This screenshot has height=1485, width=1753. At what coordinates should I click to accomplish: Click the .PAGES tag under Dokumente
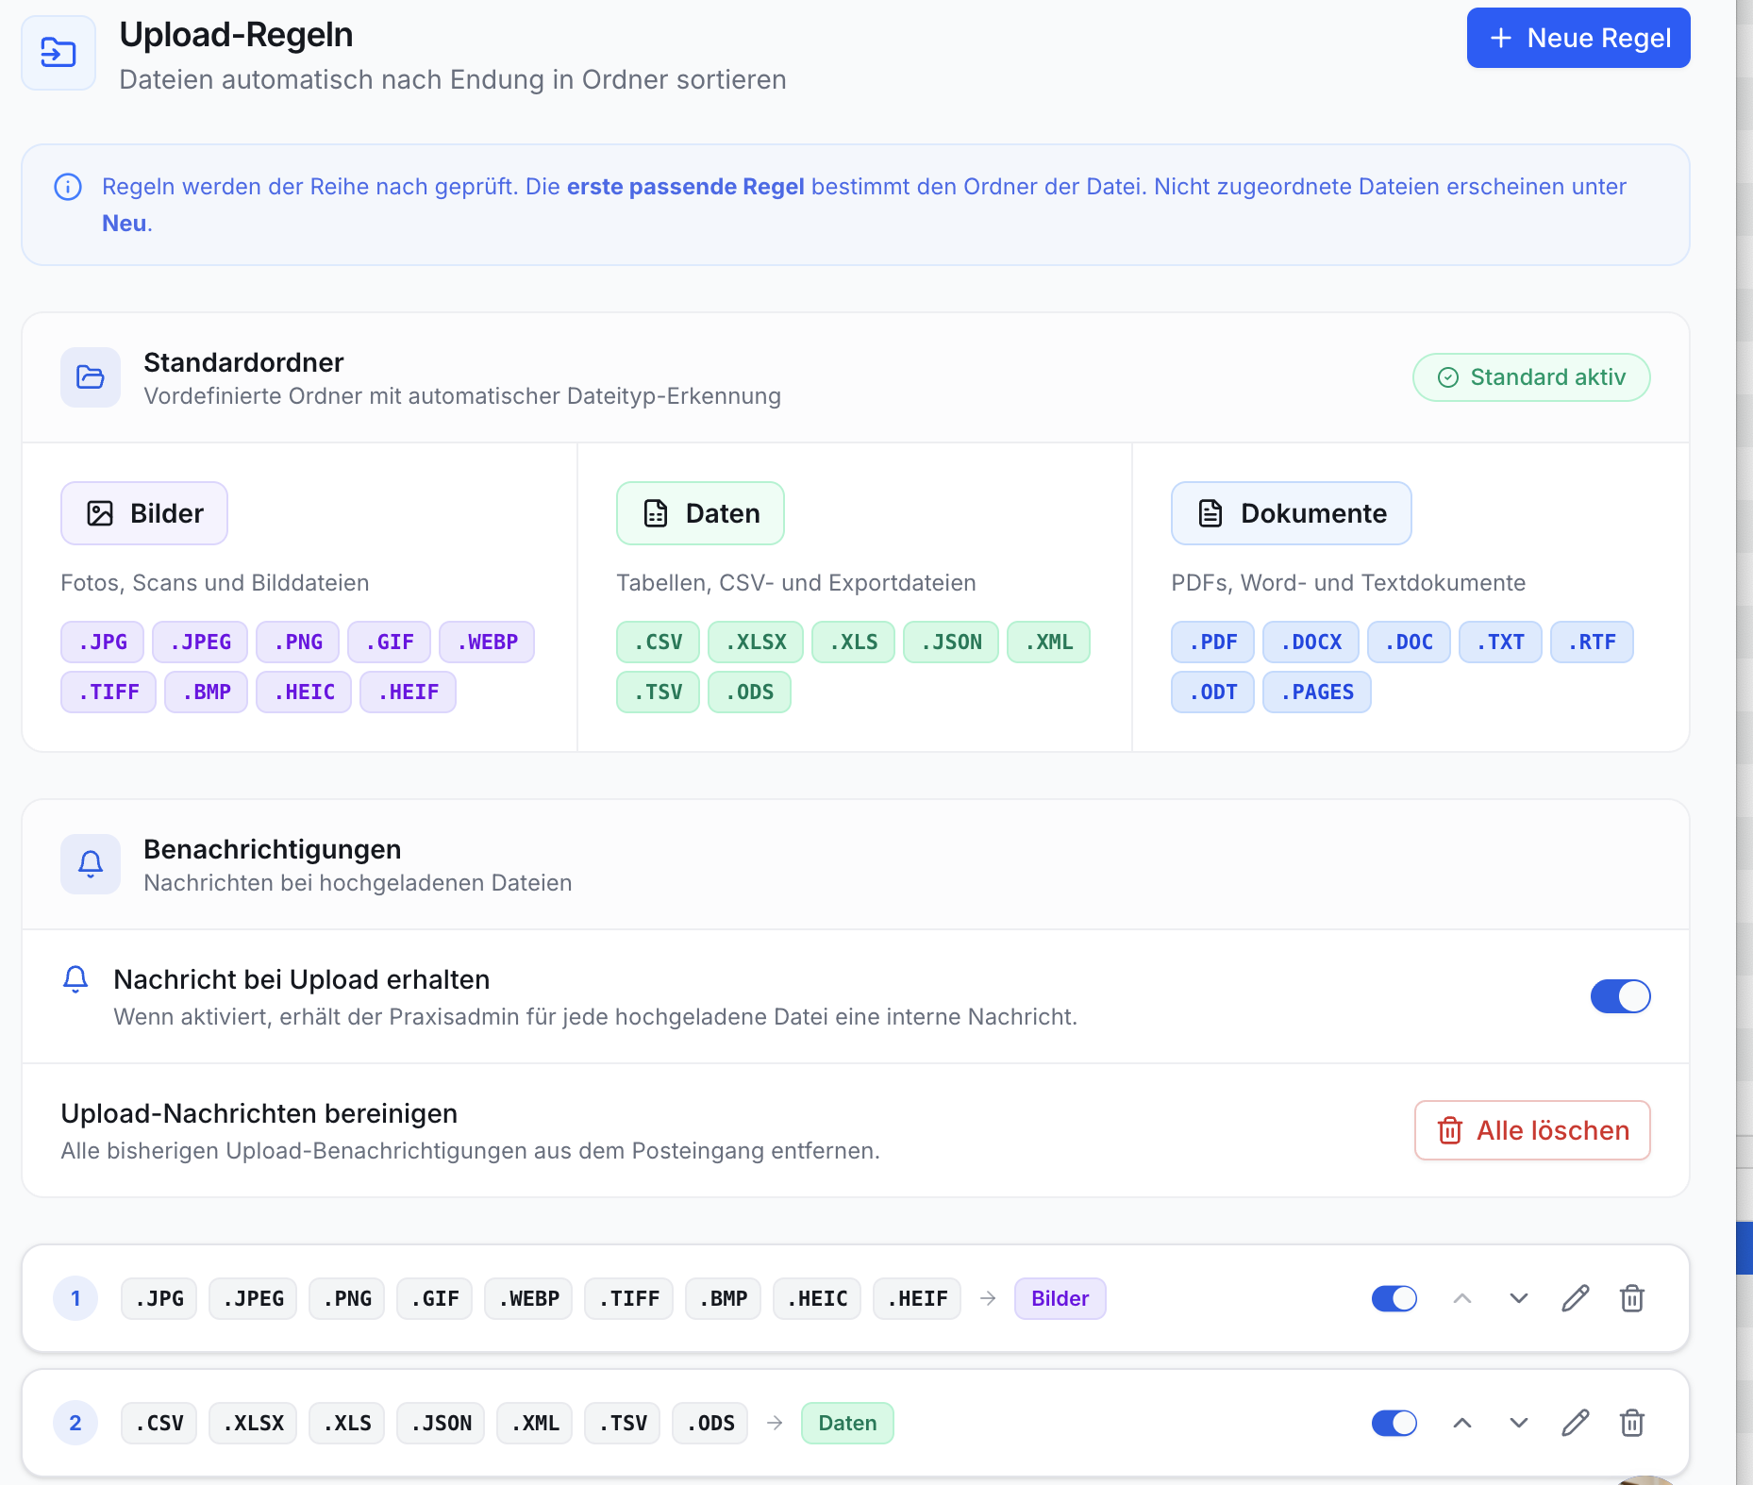point(1317,692)
